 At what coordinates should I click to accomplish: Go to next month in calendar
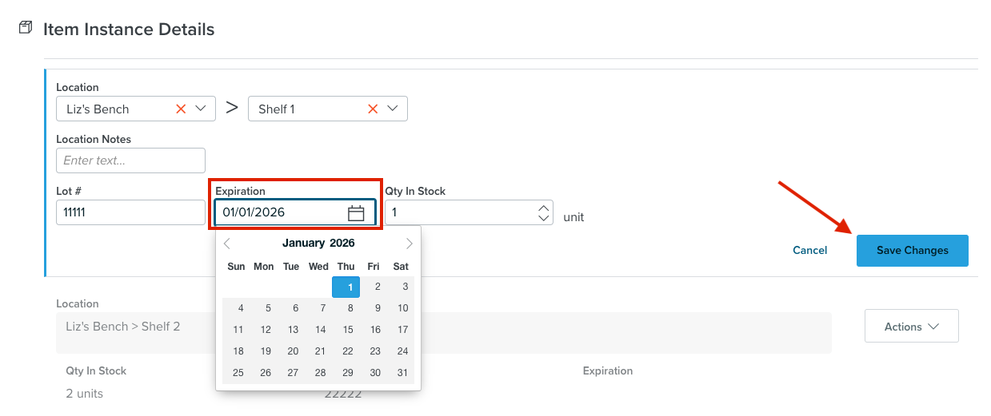coord(410,244)
